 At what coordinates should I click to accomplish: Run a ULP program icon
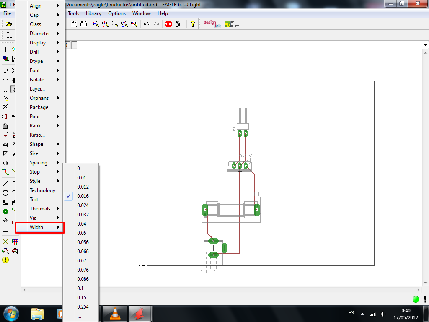[x=83, y=24]
